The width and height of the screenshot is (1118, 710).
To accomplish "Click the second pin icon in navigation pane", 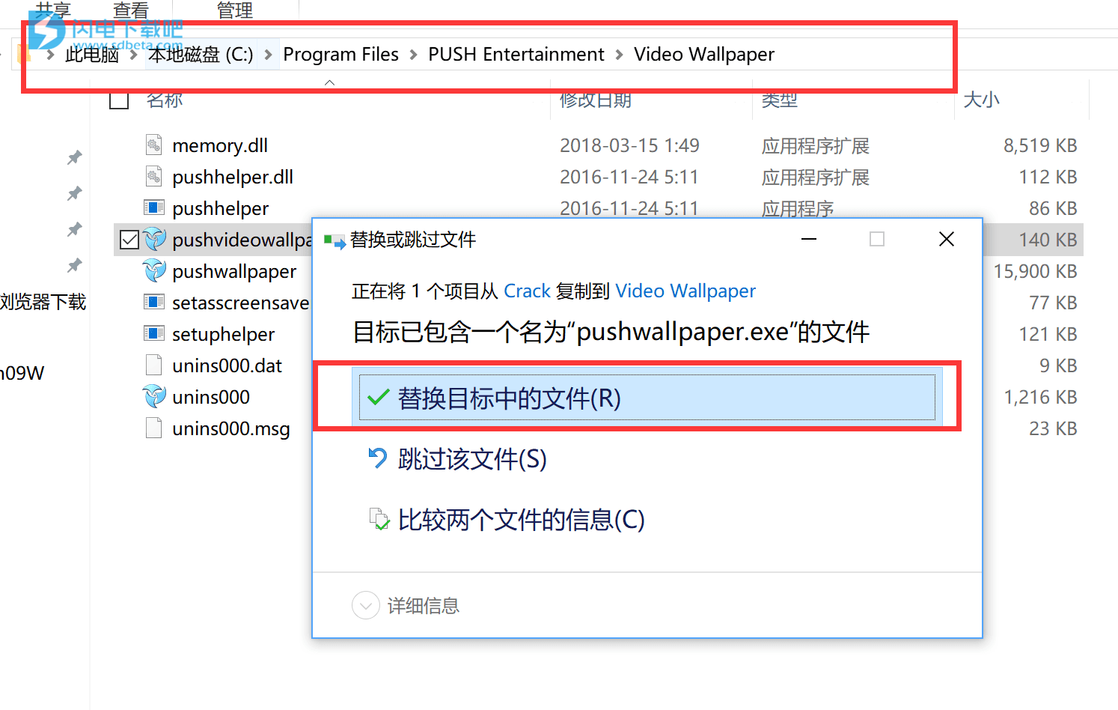I will click(74, 193).
